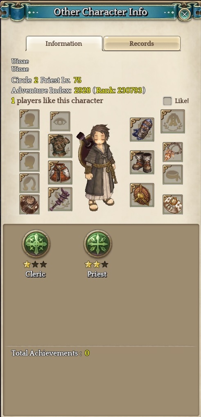Image resolution: width=201 pixels, height=417 pixels.
Task: Click the Priest class emblem icon
Action: click(97, 244)
